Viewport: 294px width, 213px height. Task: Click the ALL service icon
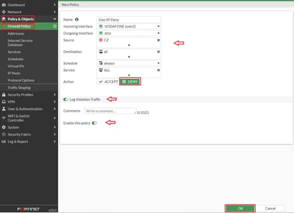pos(101,70)
